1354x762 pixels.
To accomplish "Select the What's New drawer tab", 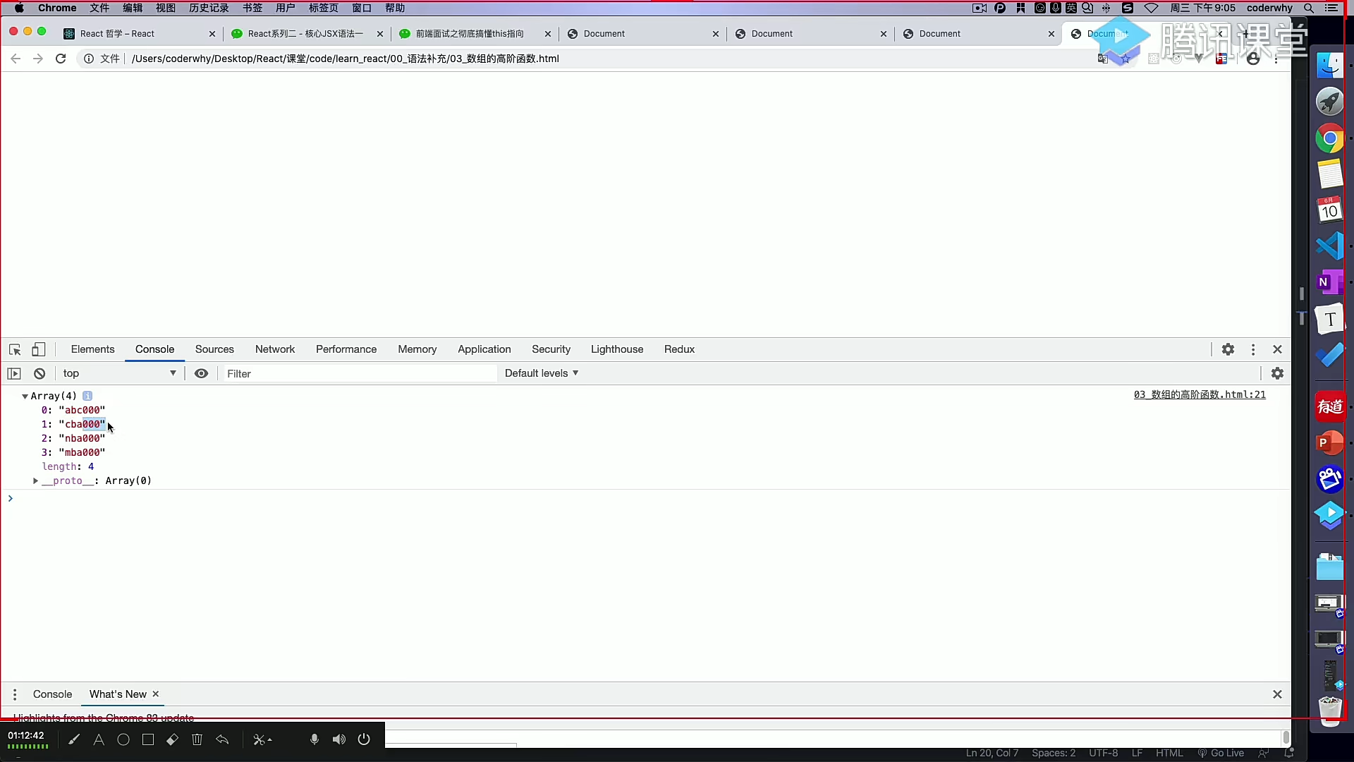I will 118,694.
